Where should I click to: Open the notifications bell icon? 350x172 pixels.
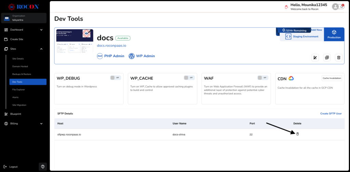pos(342,6)
